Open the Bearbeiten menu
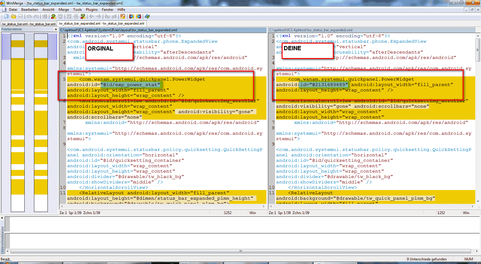 [x=30, y=10]
